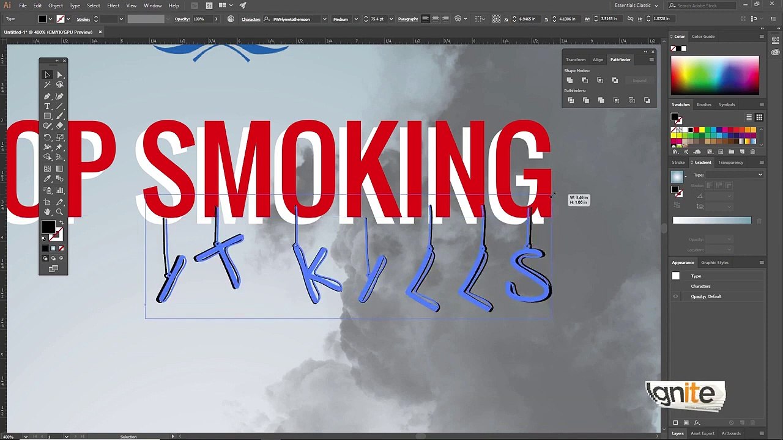
Task: Click the center align paragraph icon
Action: [x=435, y=19]
